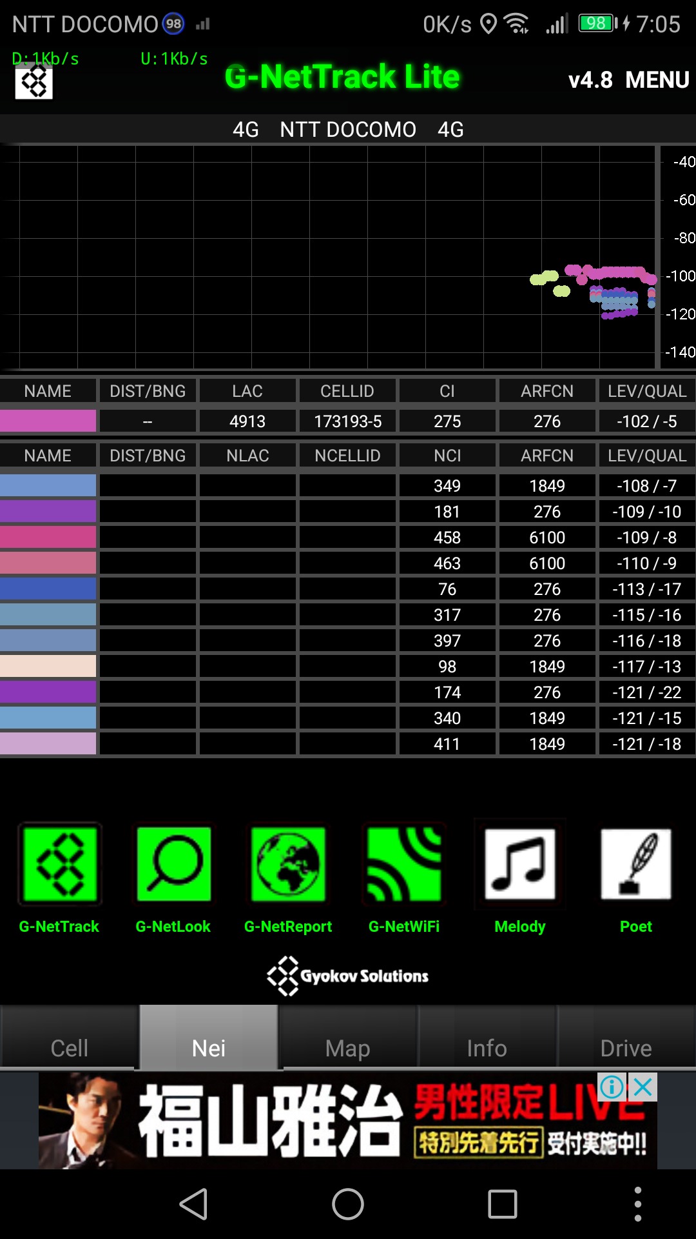Tap the LAC column header

(x=247, y=391)
